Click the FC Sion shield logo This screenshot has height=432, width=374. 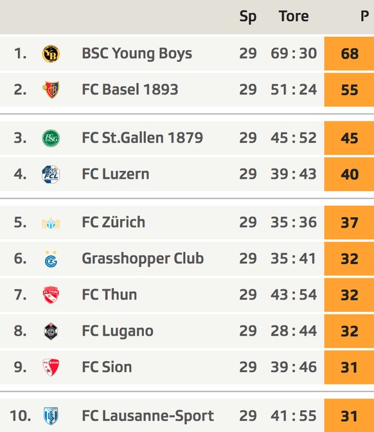coord(51,367)
